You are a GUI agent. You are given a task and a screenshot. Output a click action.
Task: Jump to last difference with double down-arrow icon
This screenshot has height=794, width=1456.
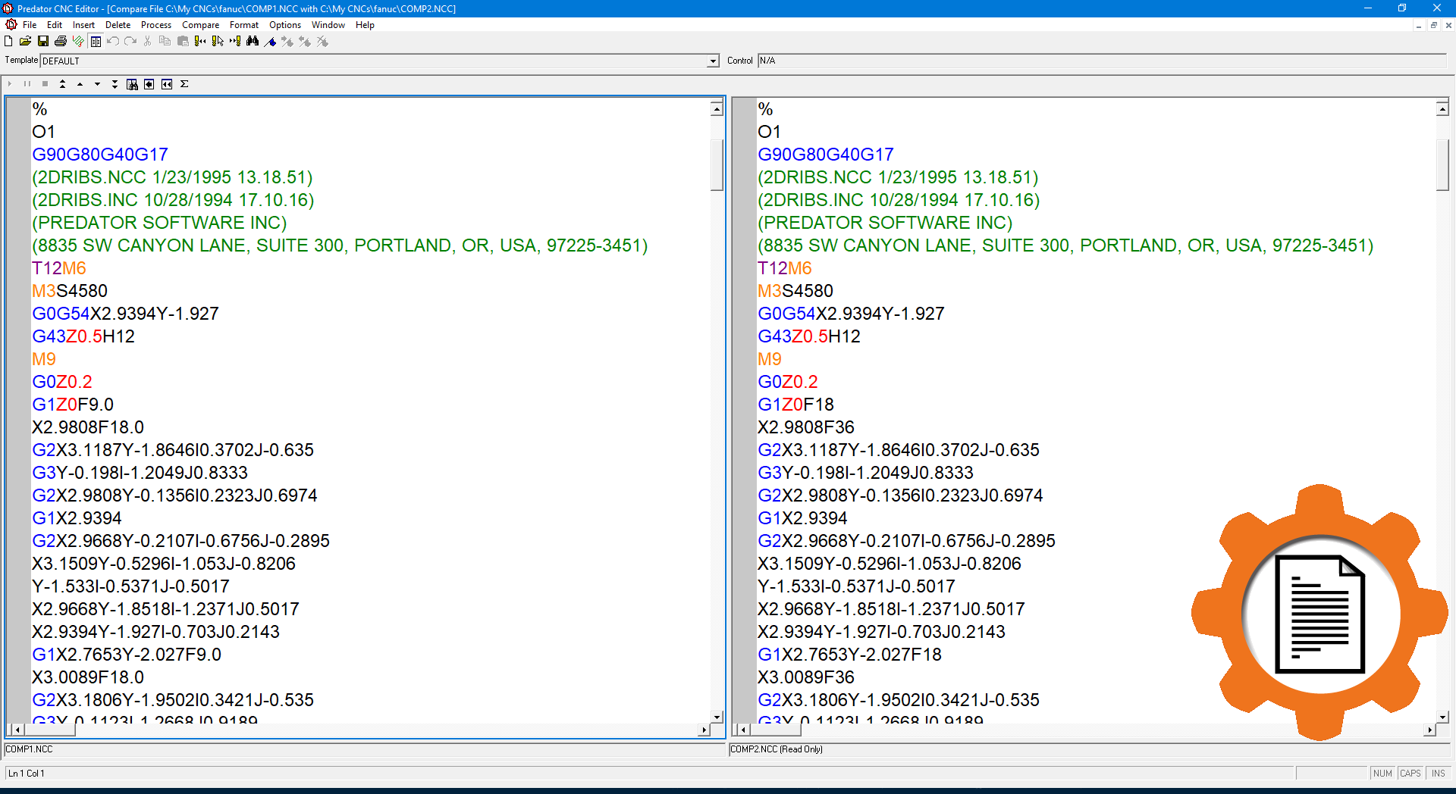coord(115,84)
